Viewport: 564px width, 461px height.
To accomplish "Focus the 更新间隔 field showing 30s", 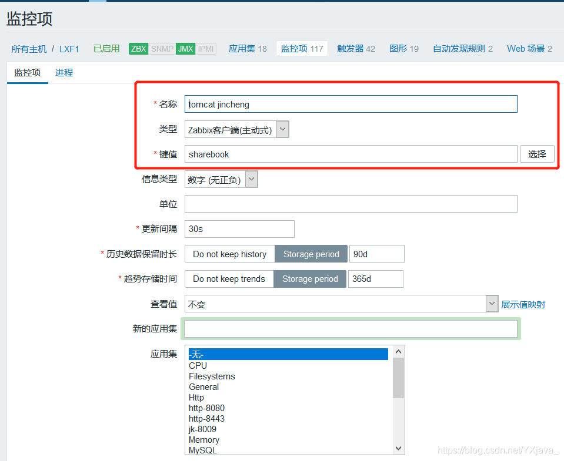I will click(x=239, y=229).
